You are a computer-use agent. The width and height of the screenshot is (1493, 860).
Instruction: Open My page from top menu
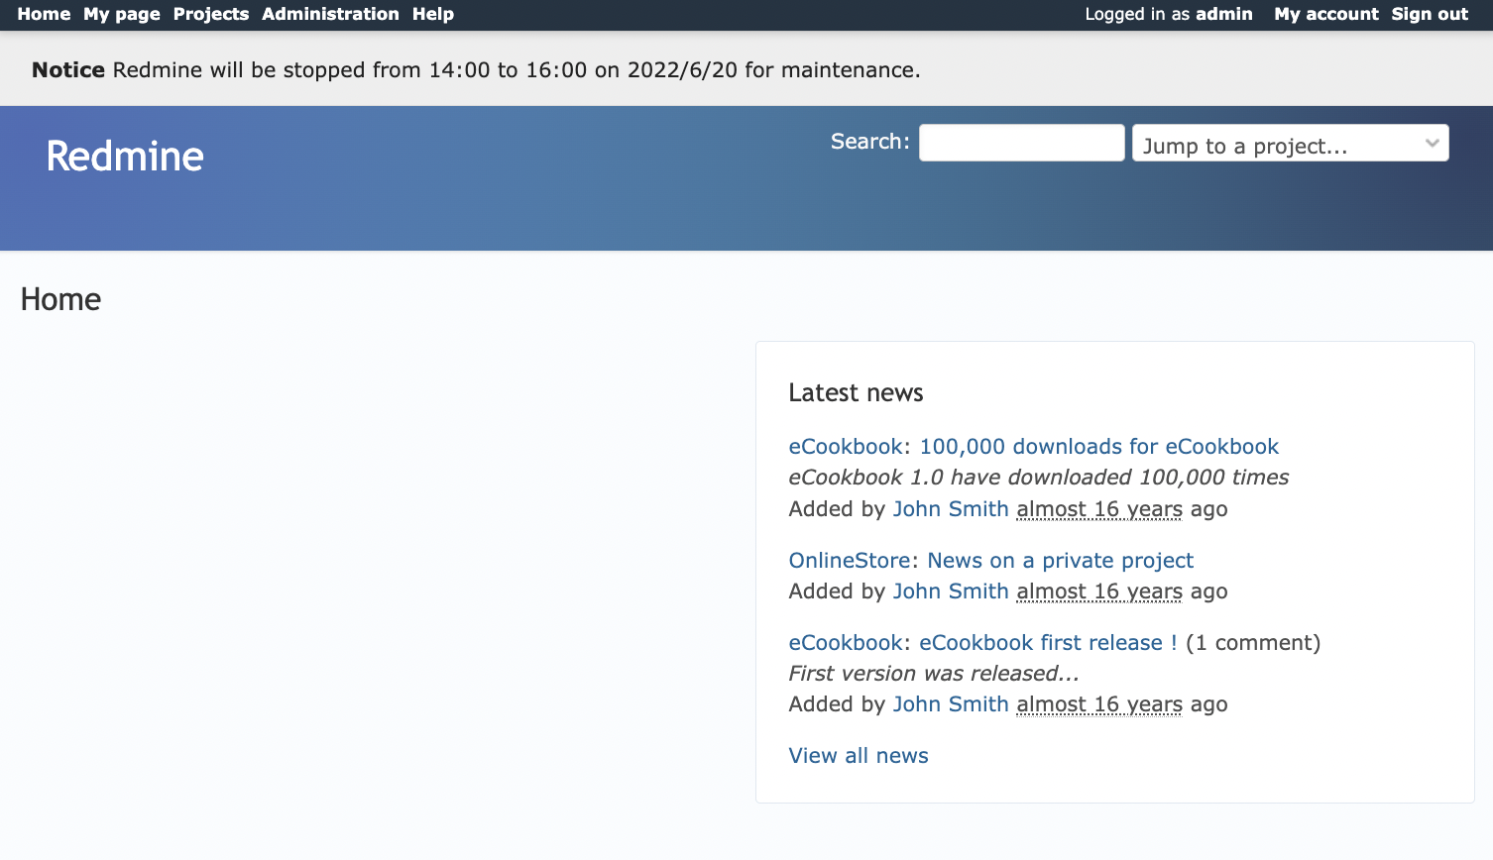click(x=122, y=14)
